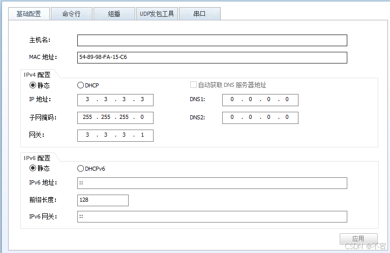Image resolution: width=390 pixels, height=253 pixels.
Task: Select the IPv4 静态 radio button
Action: pos(33,85)
